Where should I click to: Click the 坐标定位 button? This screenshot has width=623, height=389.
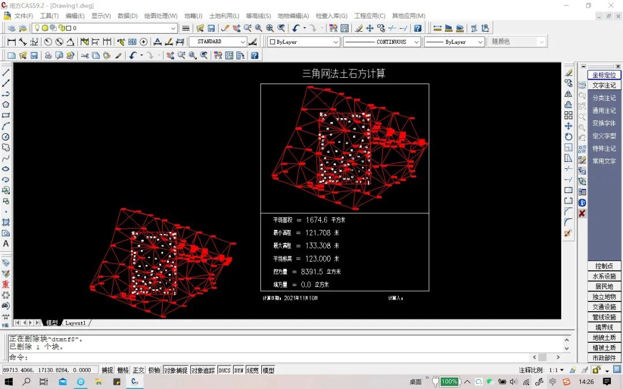point(604,75)
